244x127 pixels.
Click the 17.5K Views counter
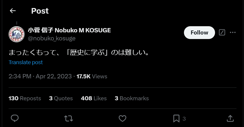click(x=92, y=76)
